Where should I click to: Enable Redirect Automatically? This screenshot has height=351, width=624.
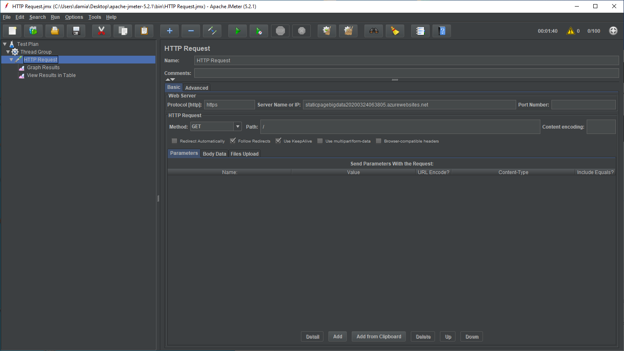tap(174, 140)
